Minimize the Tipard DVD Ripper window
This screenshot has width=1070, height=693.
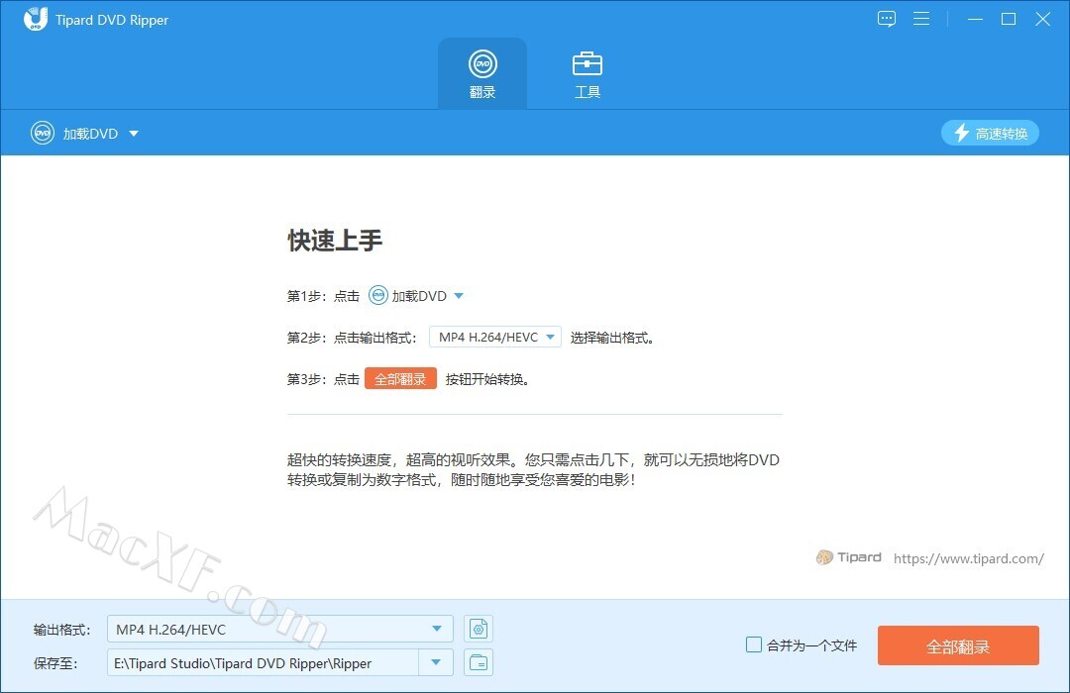(x=975, y=19)
